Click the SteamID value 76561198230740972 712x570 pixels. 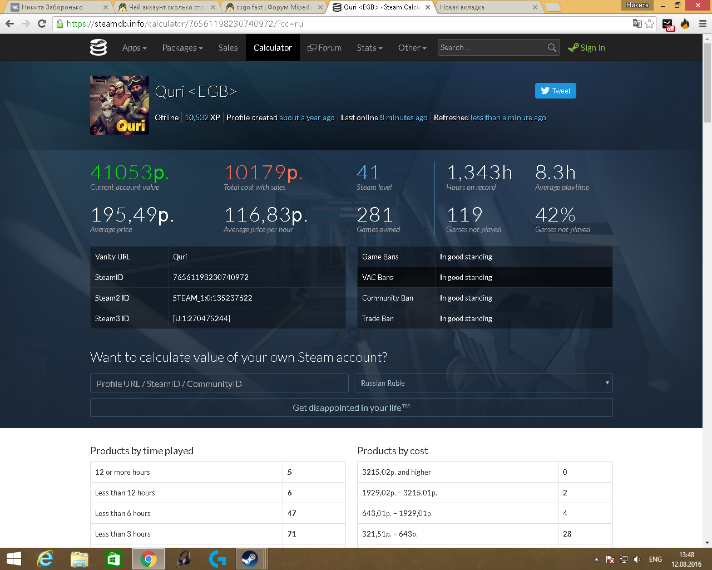coord(211,277)
